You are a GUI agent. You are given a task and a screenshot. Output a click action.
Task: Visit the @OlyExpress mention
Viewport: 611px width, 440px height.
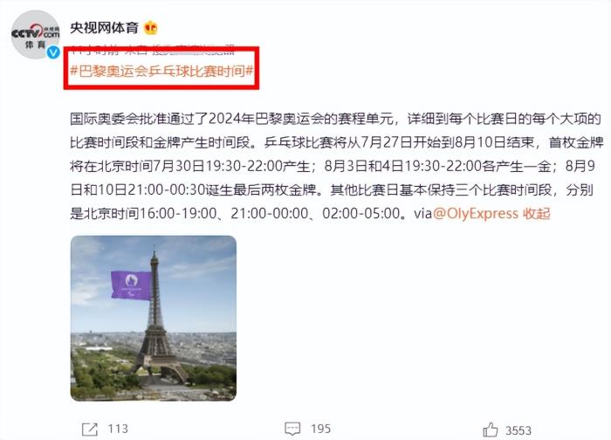(x=476, y=214)
